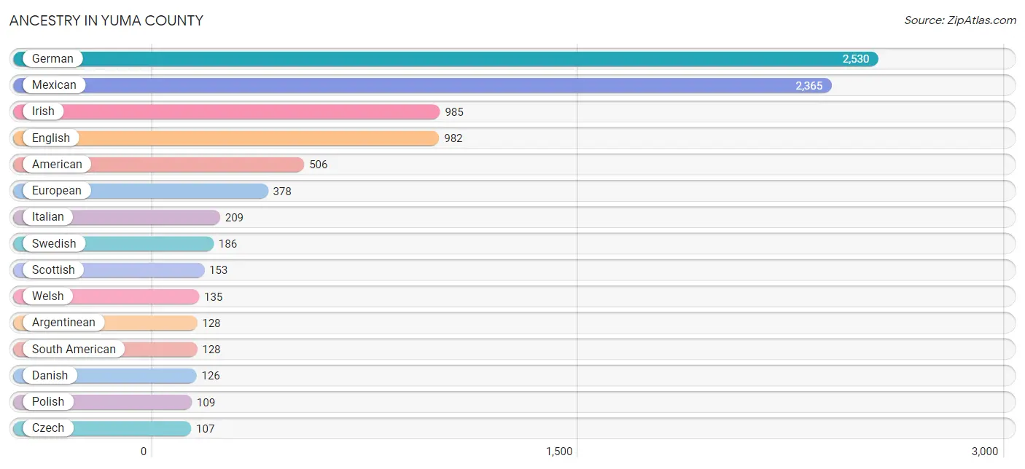Click the 107 value beside Czech

click(x=206, y=429)
